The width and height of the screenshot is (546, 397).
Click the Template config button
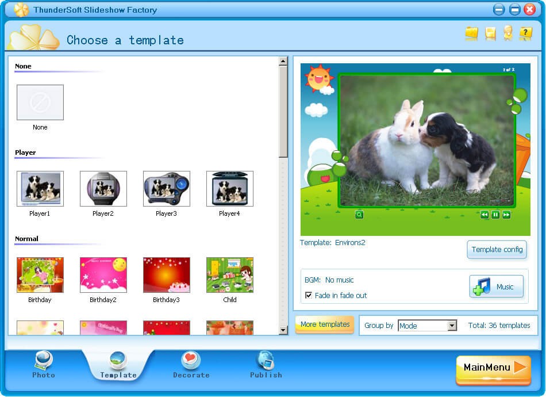(497, 250)
